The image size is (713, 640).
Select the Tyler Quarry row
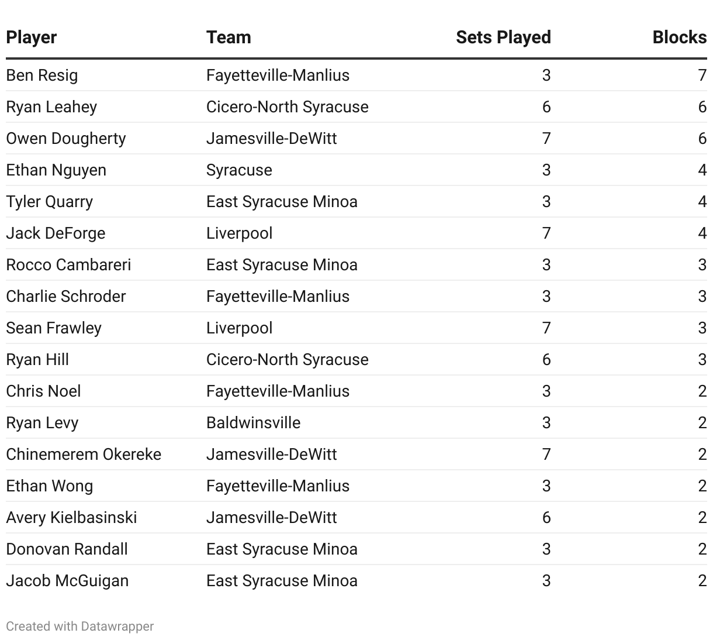pos(356,202)
